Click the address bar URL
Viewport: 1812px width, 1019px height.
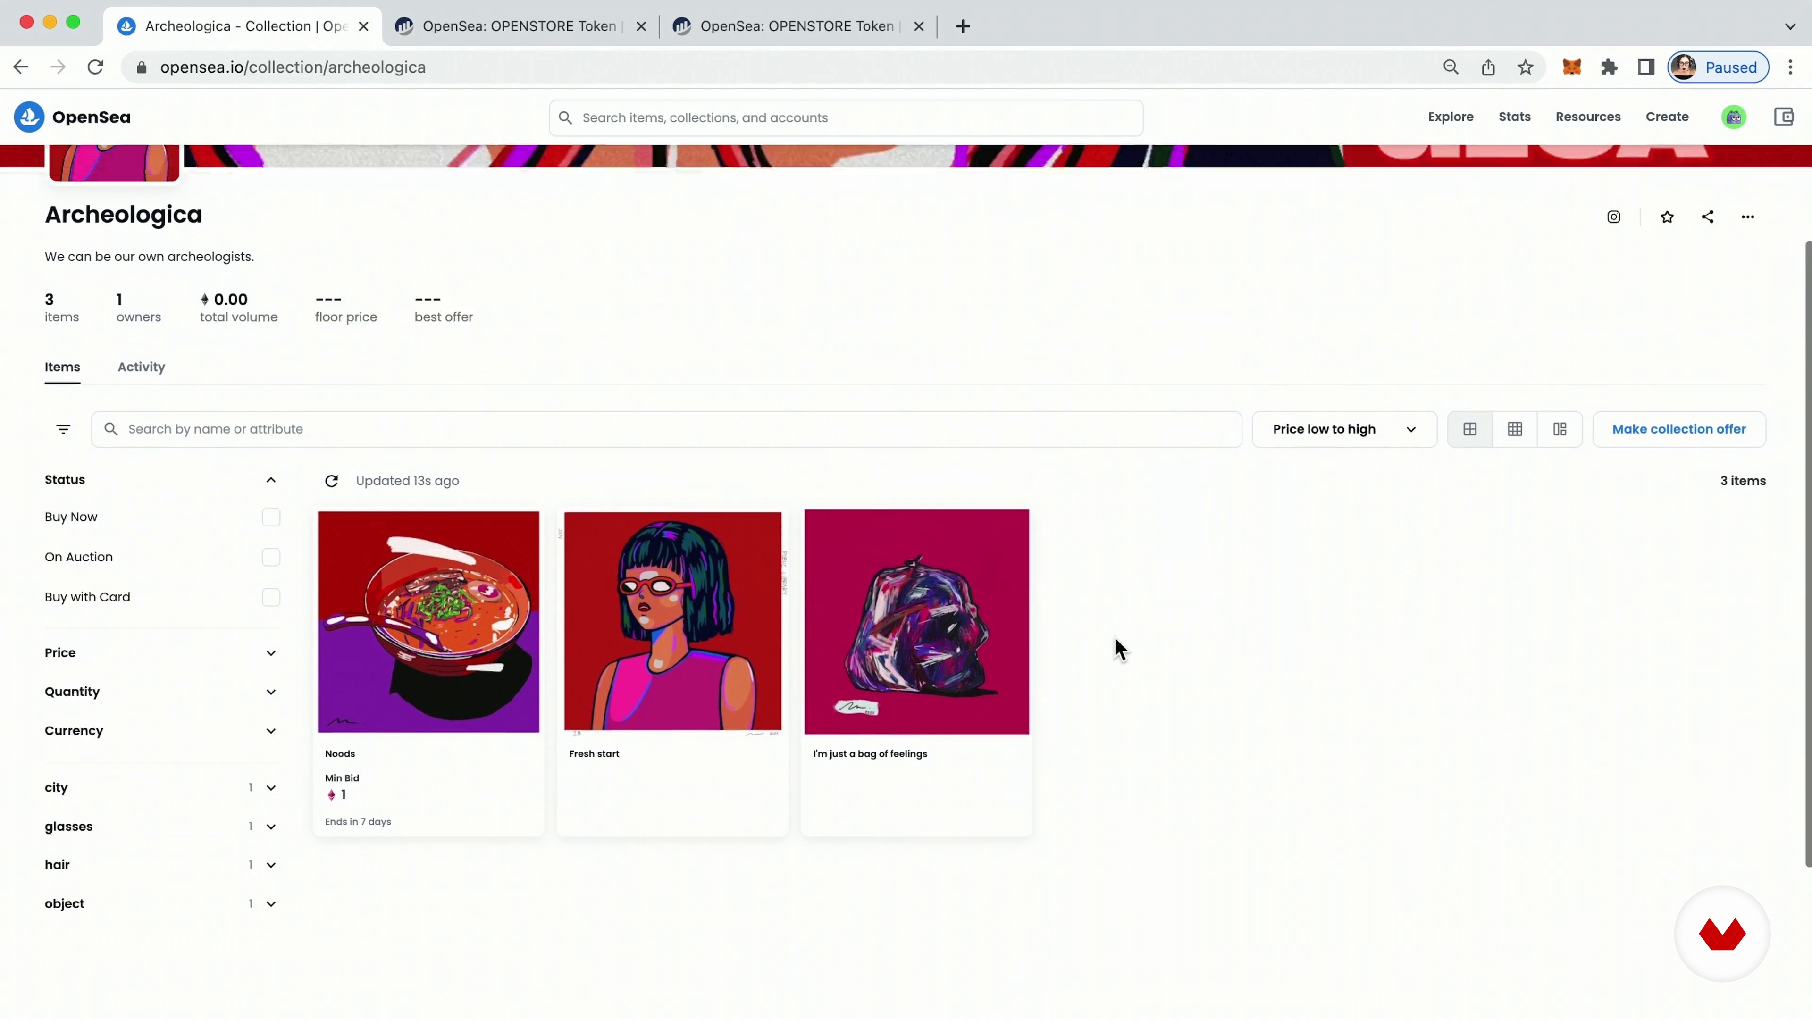(293, 67)
